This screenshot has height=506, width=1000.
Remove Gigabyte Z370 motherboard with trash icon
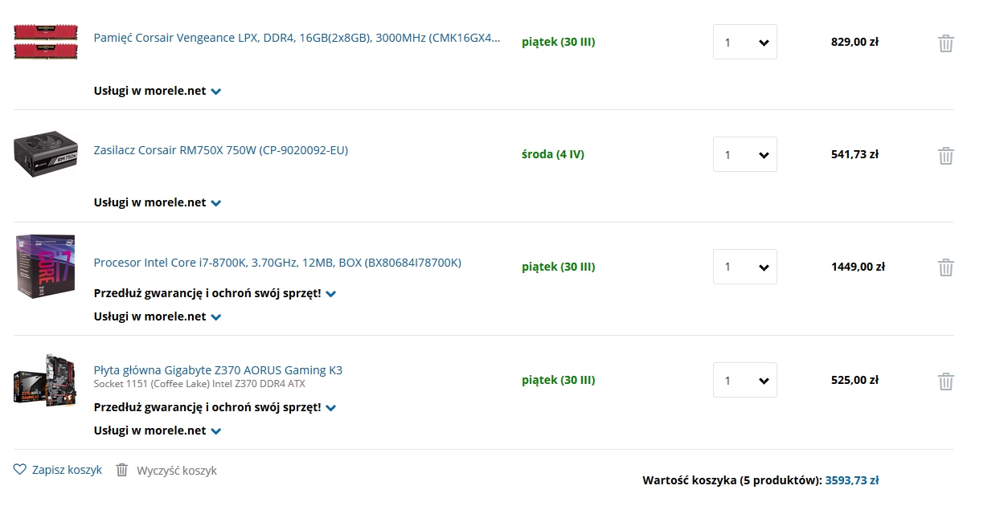pyautogui.click(x=946, y=381)
